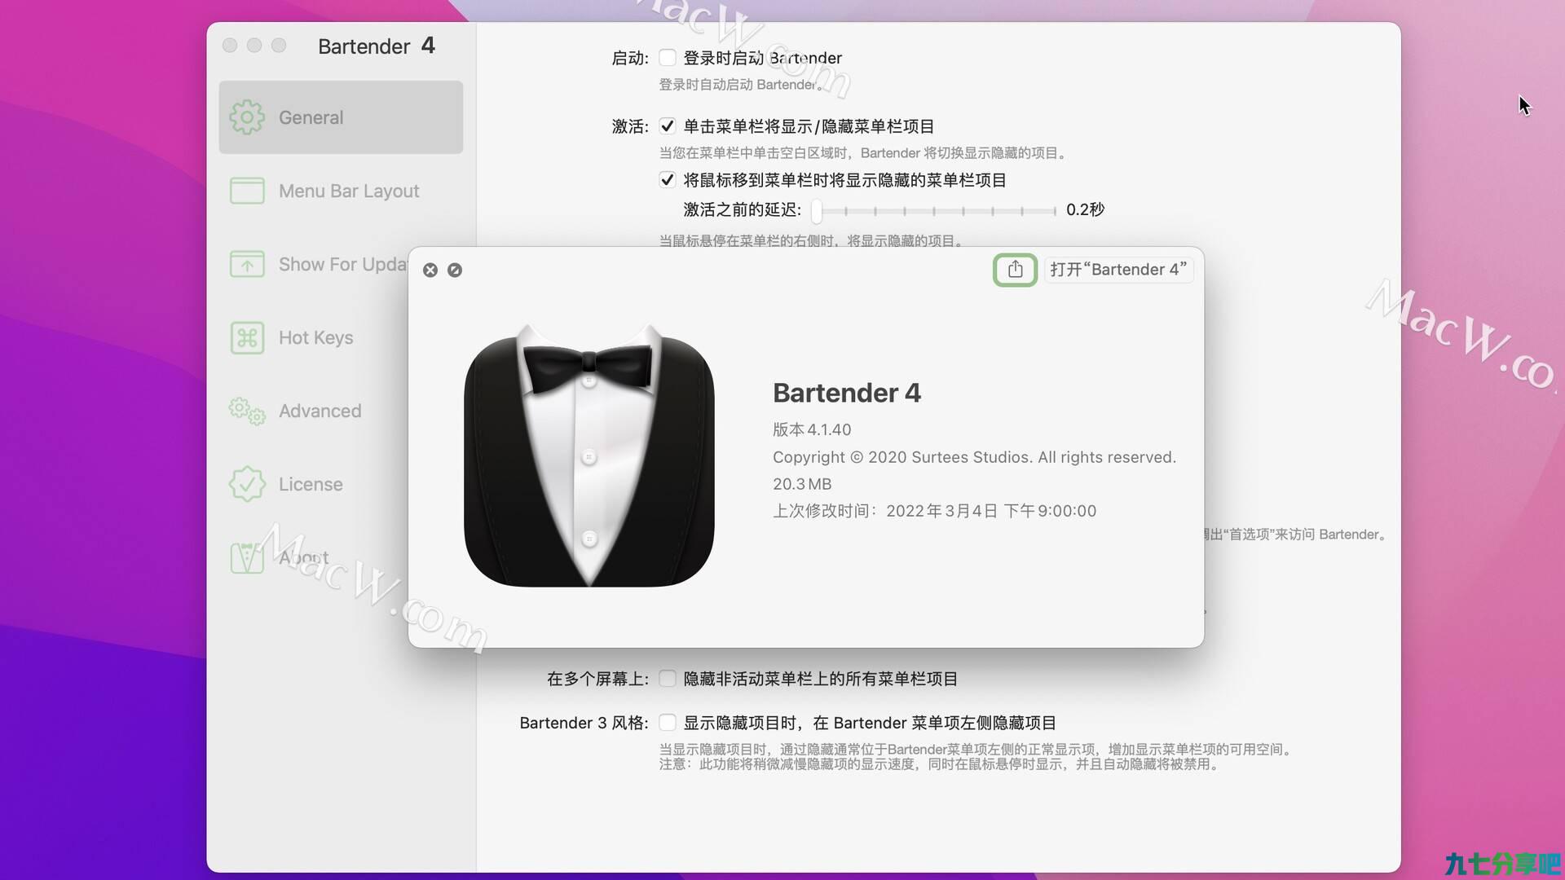Viewport: 1565px width, 880px height.
Task: Click the 启动: label
Action: (630, 58)
